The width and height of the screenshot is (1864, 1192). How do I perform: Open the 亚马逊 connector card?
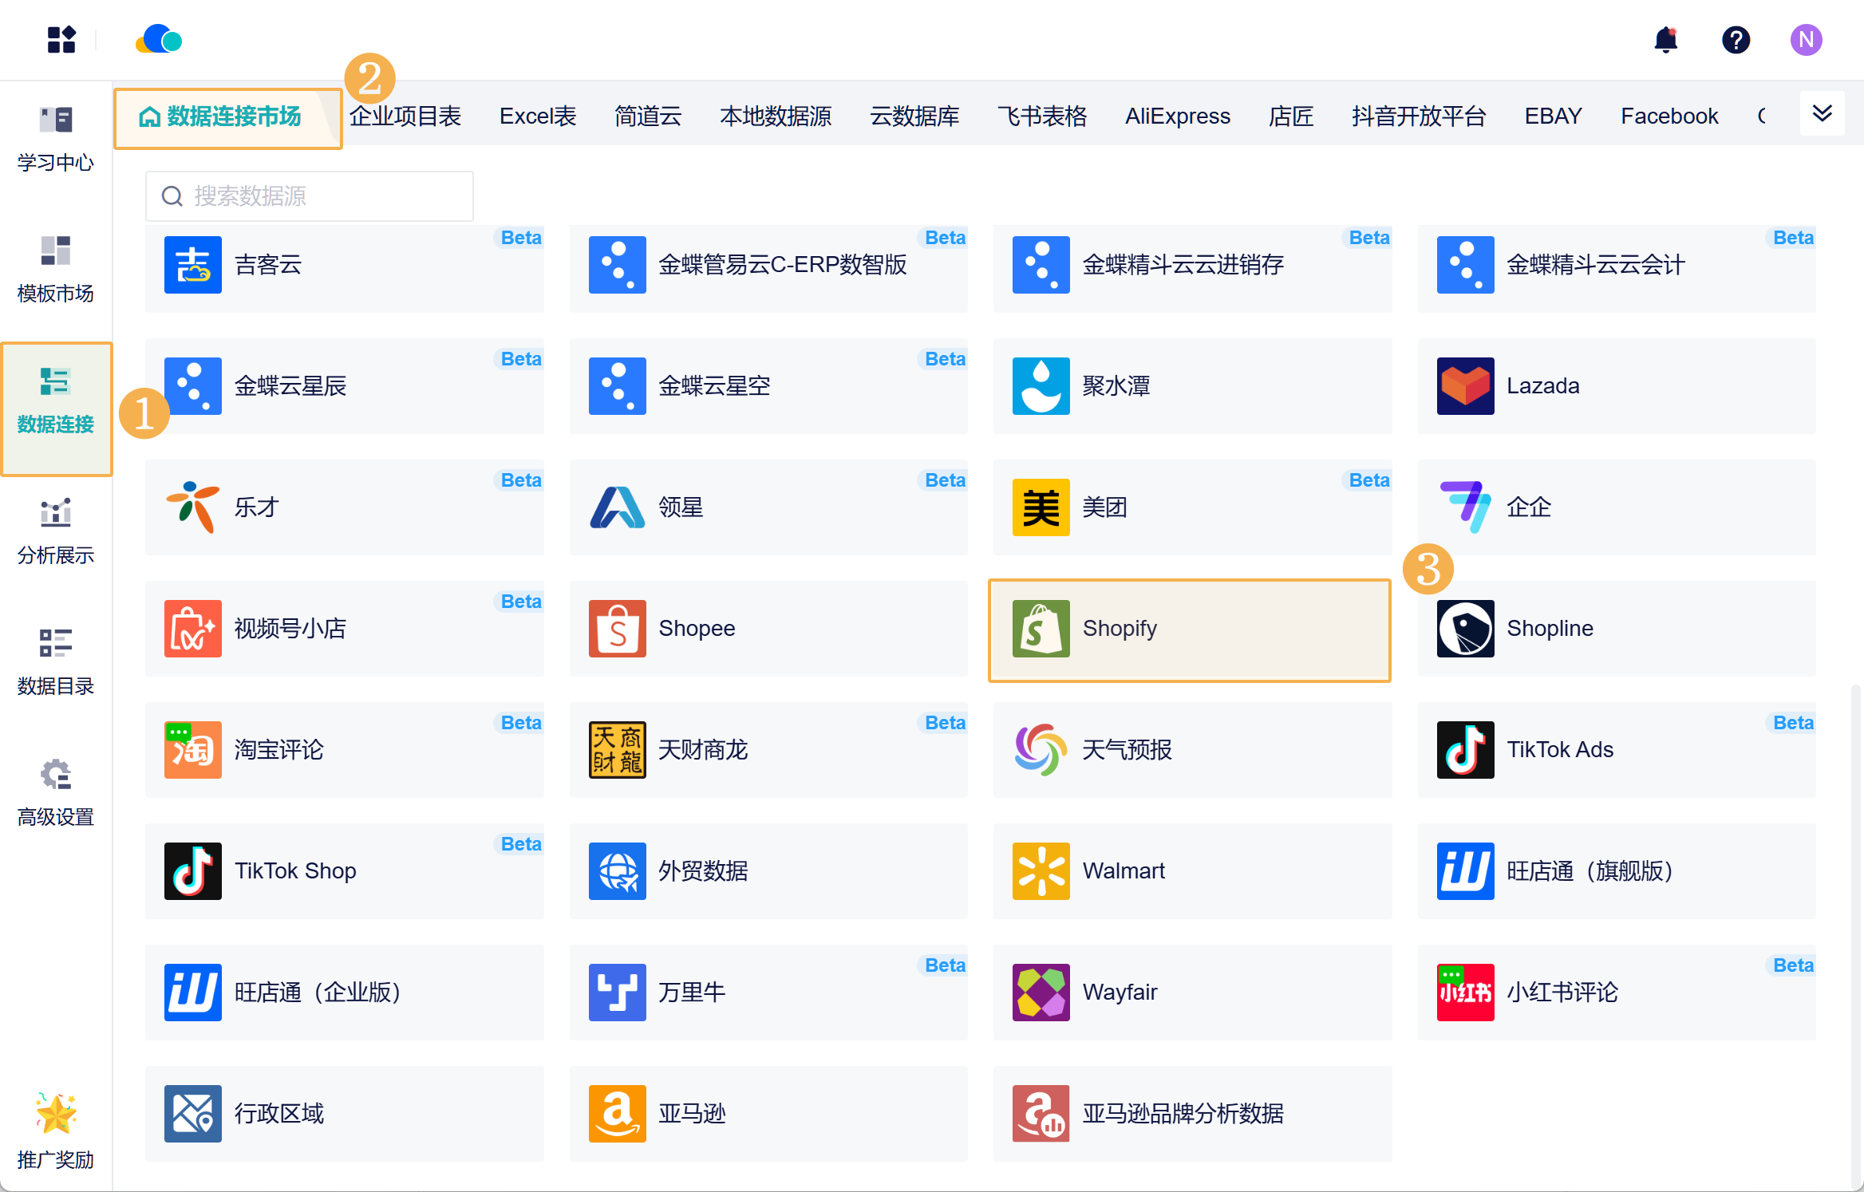[768, 1114]
